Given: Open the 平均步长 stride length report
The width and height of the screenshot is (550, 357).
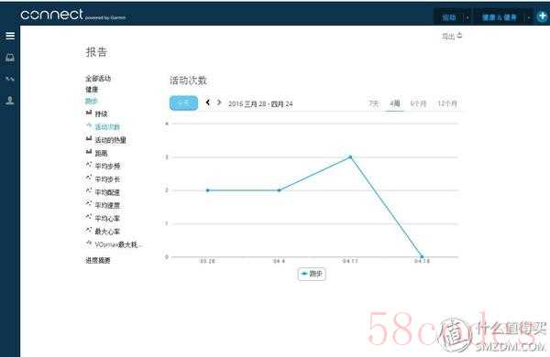Looking at the screenshot, I should coord(107,179).
